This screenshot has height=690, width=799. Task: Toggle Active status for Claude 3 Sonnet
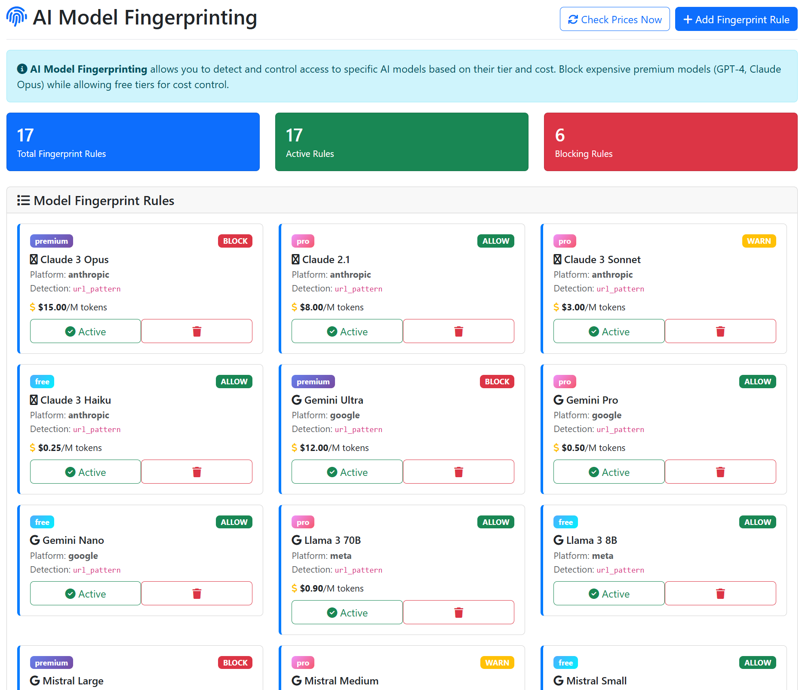608,331
